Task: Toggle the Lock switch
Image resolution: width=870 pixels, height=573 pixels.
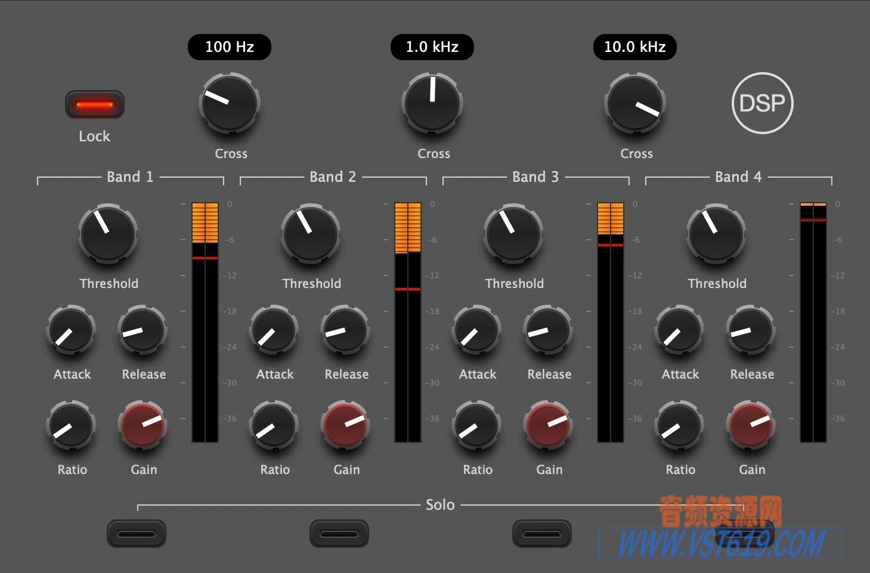Action: click(94, 103)
